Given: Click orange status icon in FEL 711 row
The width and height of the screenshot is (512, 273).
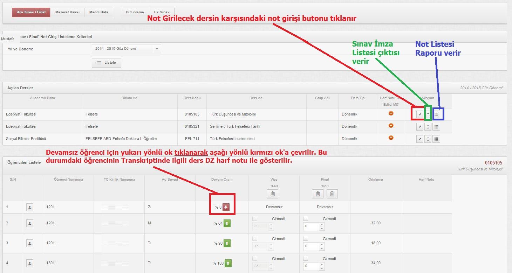Looking at the screenshot, I should [x=391, y=138].
